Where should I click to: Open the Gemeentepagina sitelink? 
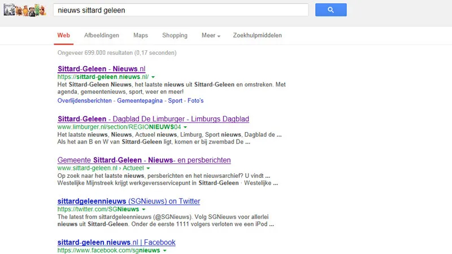140,101
